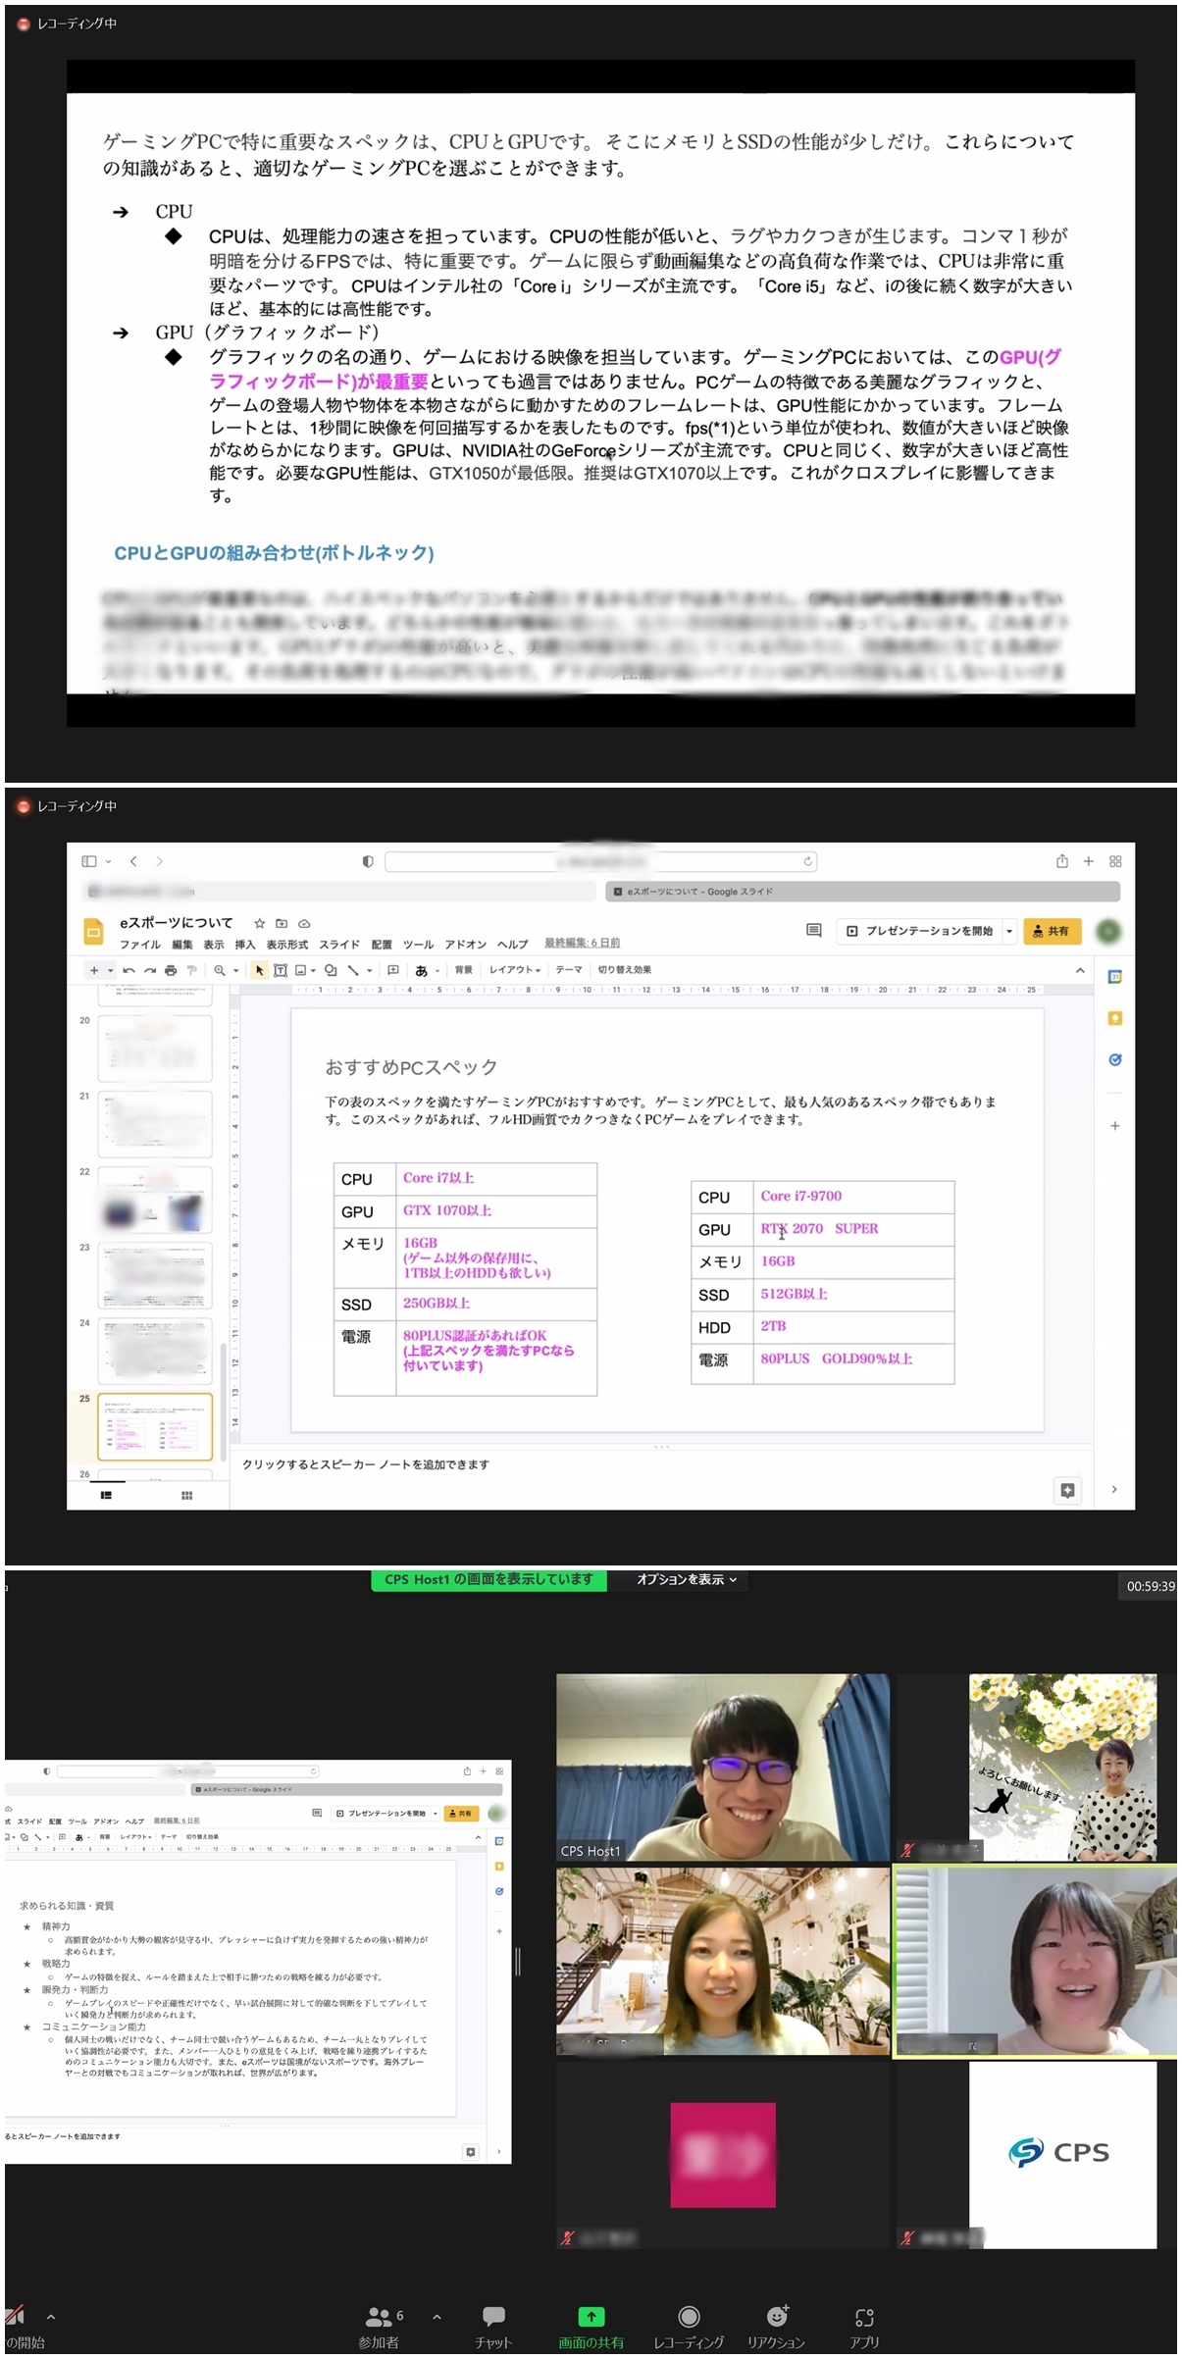
Task: Open the レイアウト dropdown
Action: 515,970
